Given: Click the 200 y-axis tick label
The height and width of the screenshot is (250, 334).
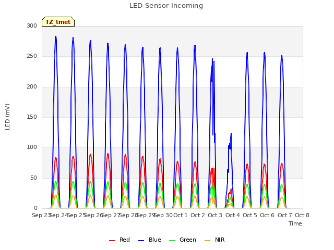Looking at the screenshot, I should pyautogui.click(x=32, y=86).
